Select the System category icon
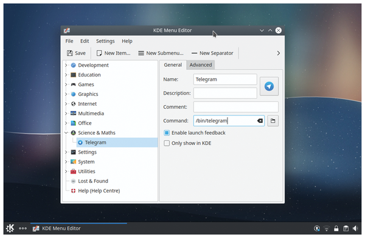The width and height of the screenshot is (365, 238). [x=74, y=161]
